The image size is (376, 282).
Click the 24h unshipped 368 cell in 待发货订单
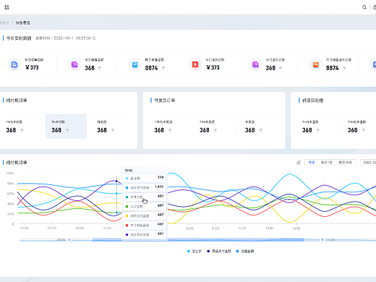(x=215, y=127)
